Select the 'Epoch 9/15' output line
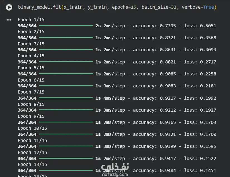The height and width of the screenshot is (177, 230). (31, 116)
